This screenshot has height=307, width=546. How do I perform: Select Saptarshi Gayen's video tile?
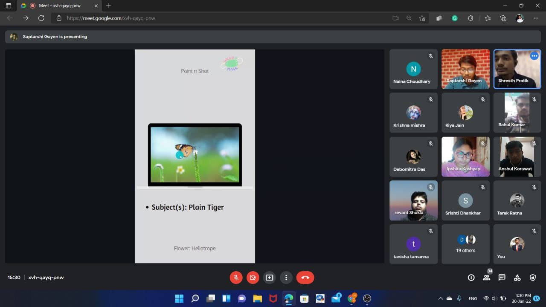(465, 69)
